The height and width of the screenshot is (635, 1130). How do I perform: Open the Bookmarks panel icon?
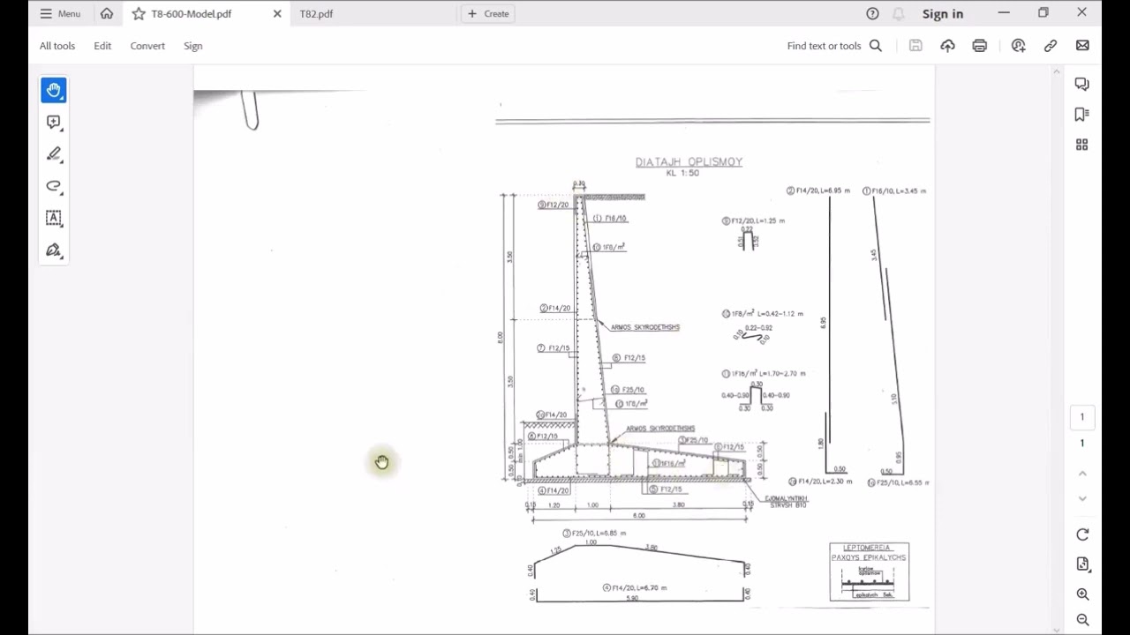pyautogui.click(x=1082, y=114)
